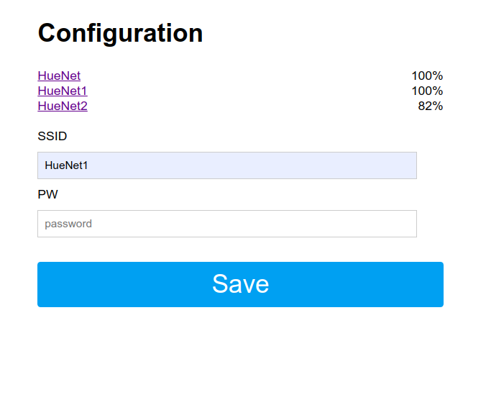Click the field below the PW label
Screen dimensions: 486x405
click(x=227, y=224)
